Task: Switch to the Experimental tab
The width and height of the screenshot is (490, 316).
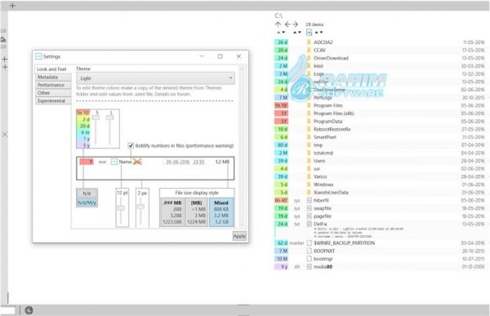Action: [53, 101]
